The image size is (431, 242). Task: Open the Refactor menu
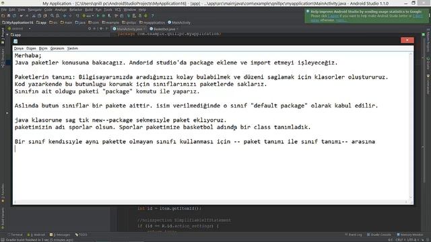[75, 9]
